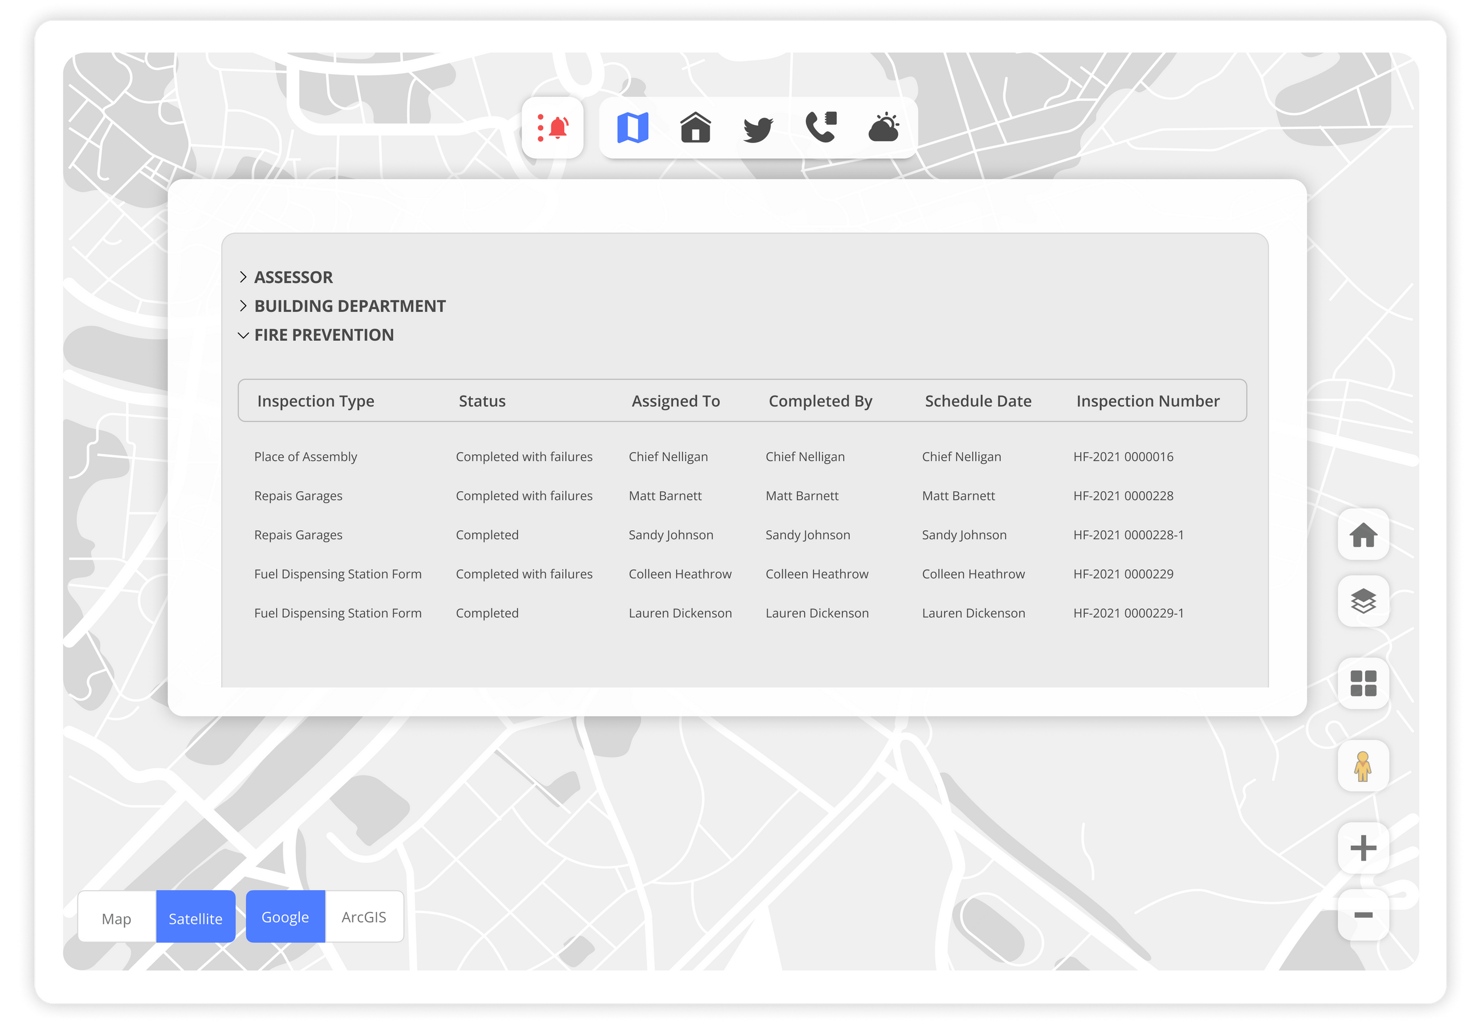Image resolution: width=1482 pixels, height=1023 pixels.
Task: Click the home icon in the top toolbar
Action: 696,127
